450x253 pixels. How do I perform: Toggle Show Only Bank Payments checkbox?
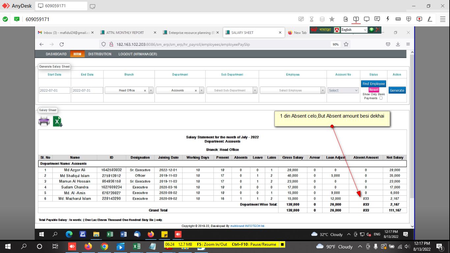tap(381, 98)
